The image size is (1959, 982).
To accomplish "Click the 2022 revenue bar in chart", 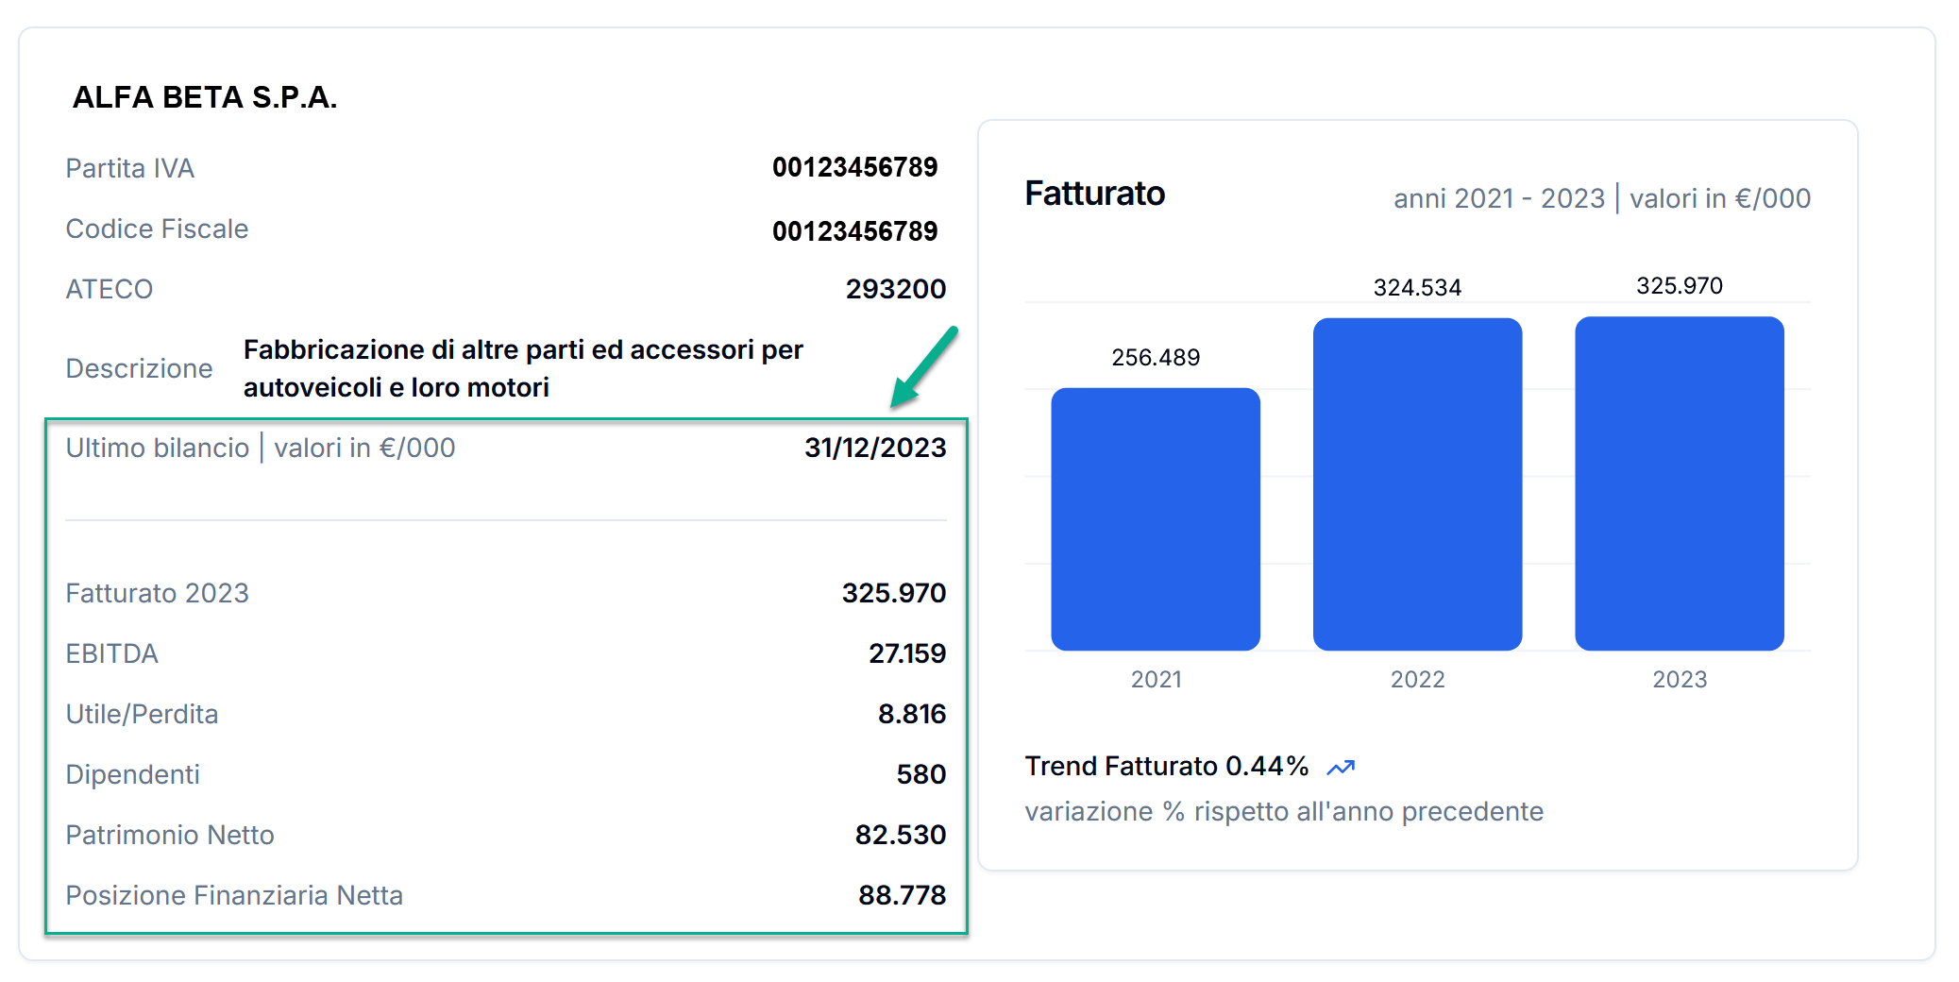I will (x=1417, y=484).
